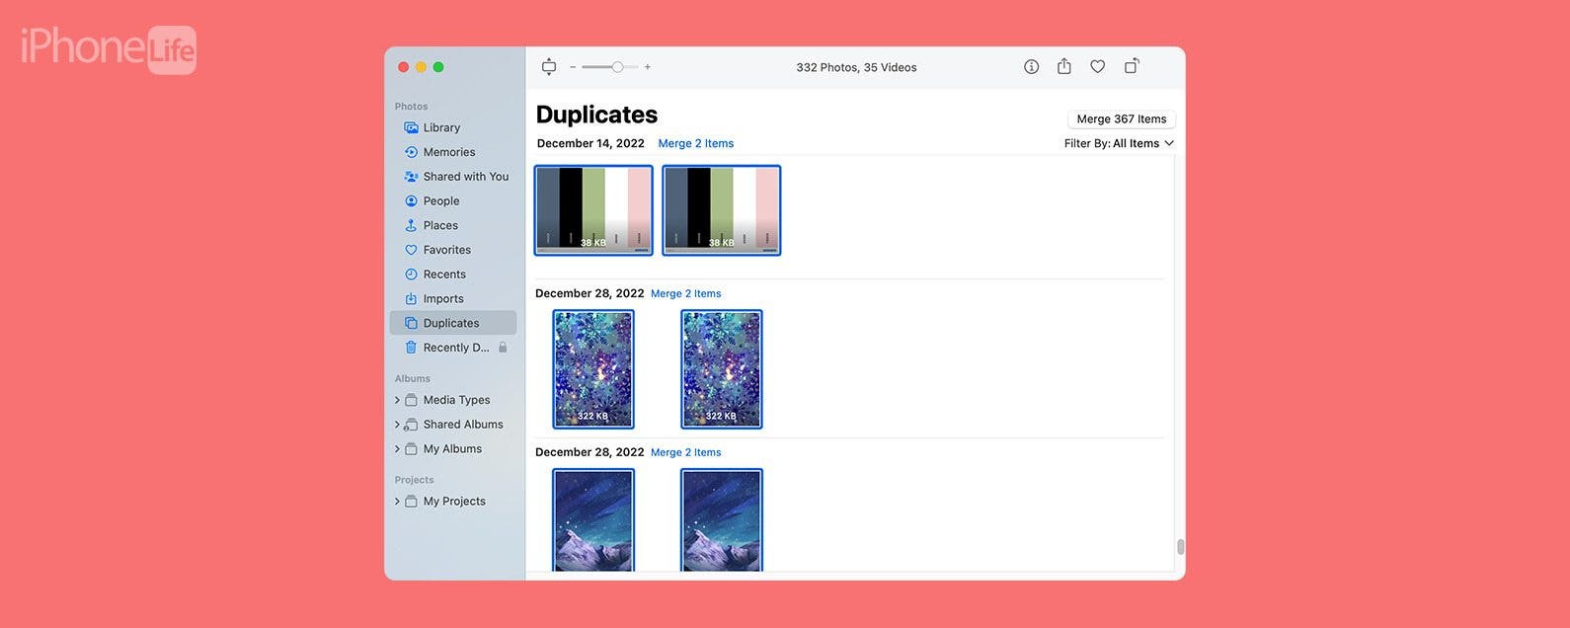Click the Library sidebar icon
1570x628 pixels.
coord(412,127)
